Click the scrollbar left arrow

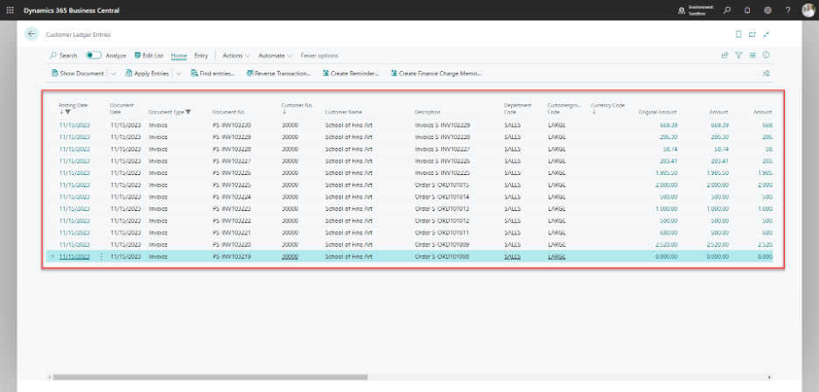50,377
